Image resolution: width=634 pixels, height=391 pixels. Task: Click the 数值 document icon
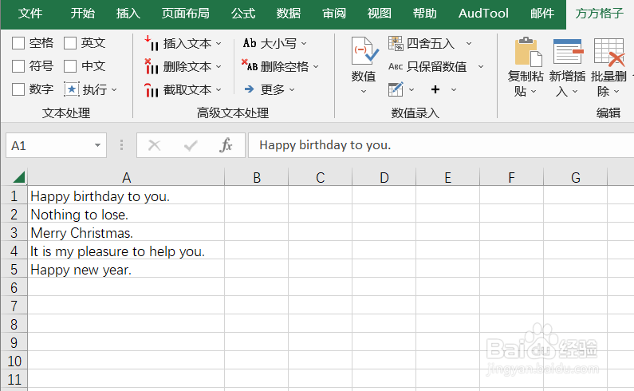(x=364, y=50)
